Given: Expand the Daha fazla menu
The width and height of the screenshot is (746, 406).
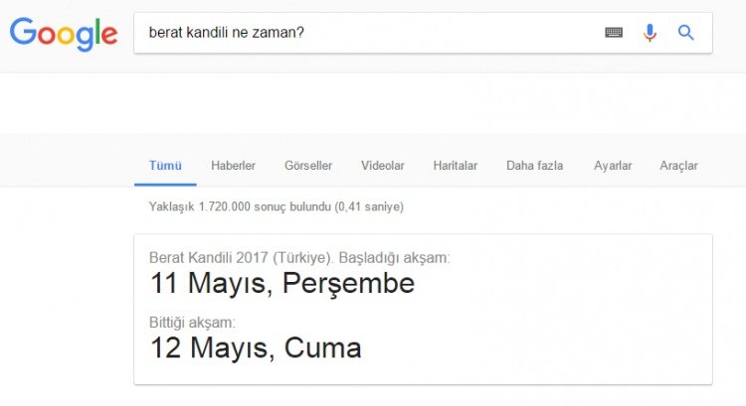Looking at the screenshot, I should coord(534,166).
